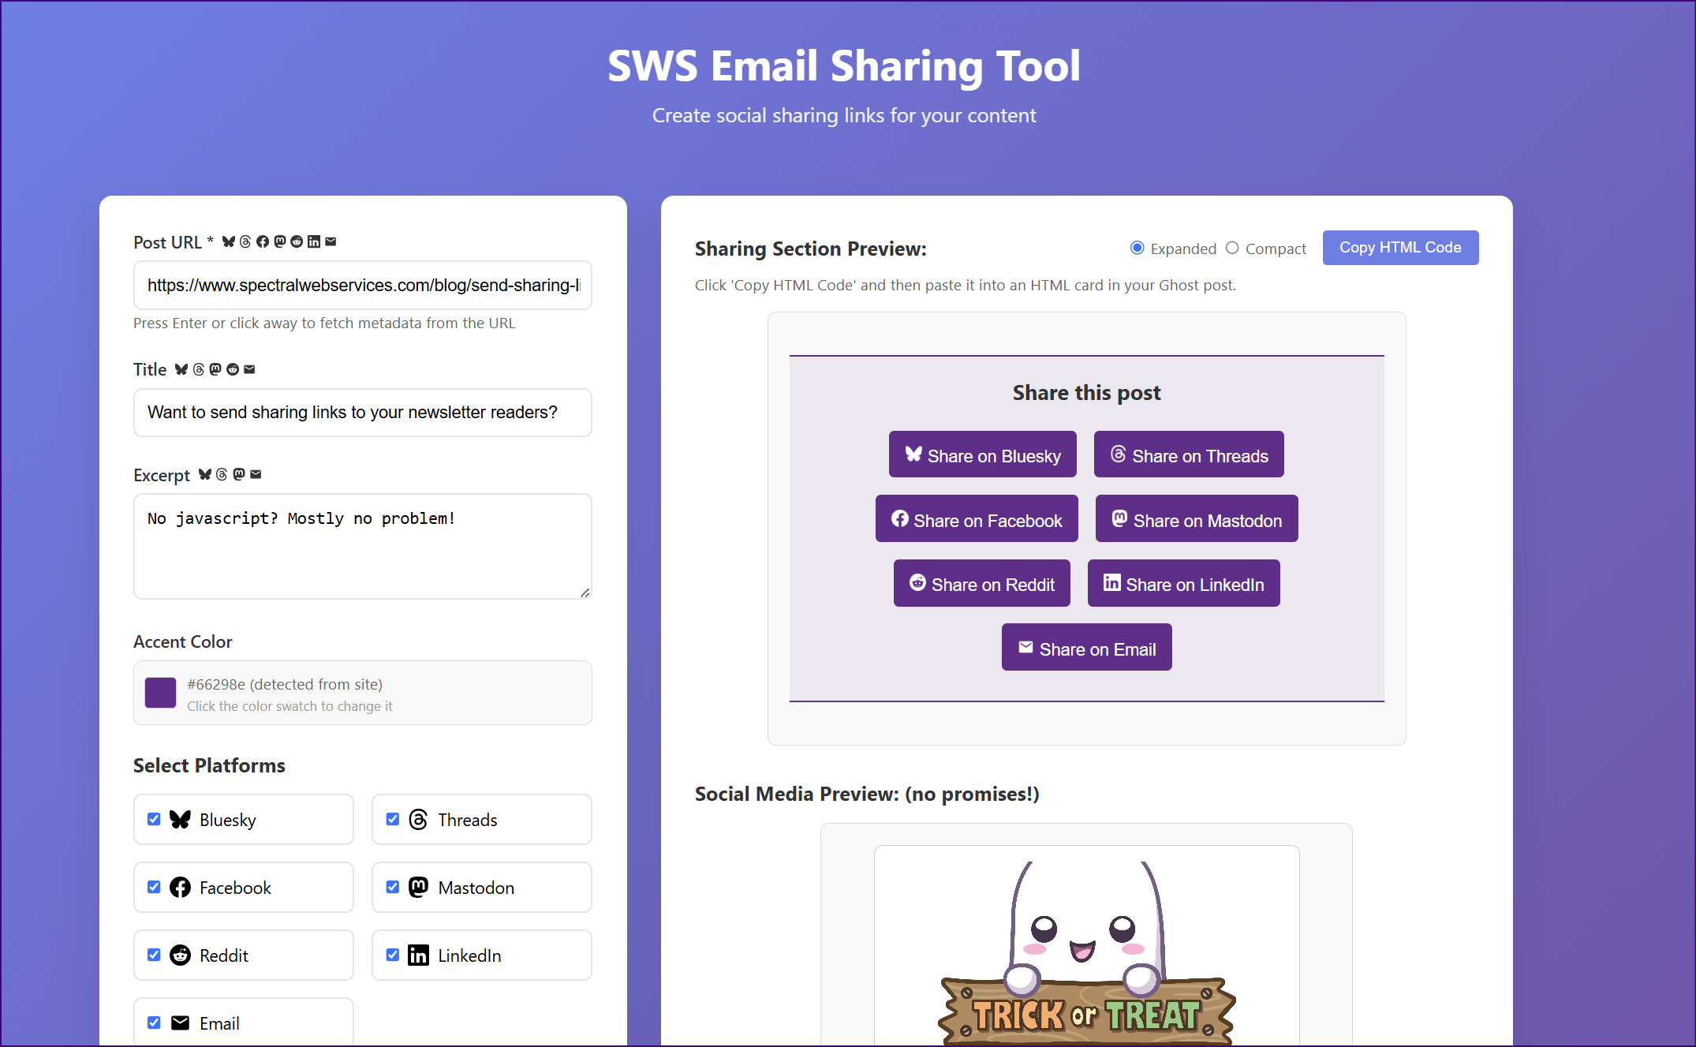Click the Email envelope icon in platform list

click(x=180, y=1023)
